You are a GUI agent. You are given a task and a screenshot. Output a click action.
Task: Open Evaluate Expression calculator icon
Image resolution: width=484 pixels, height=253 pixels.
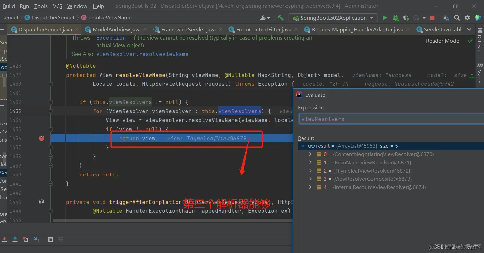(x=50, y=239)
